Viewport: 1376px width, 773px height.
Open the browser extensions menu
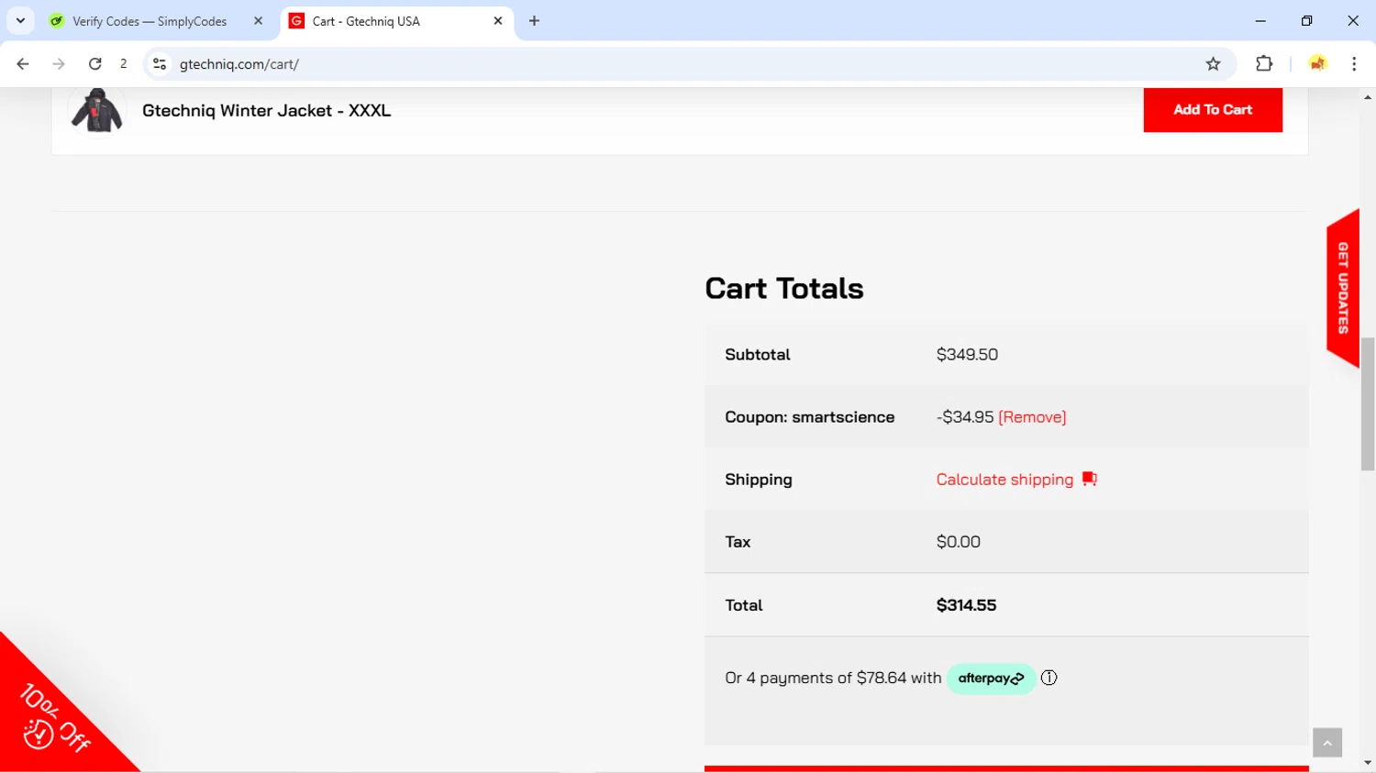coord(1264,64)
